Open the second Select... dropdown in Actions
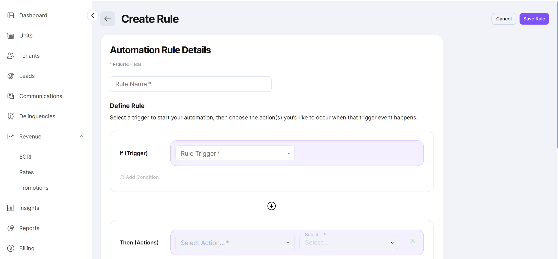The image size is (558, 259). 348,242
